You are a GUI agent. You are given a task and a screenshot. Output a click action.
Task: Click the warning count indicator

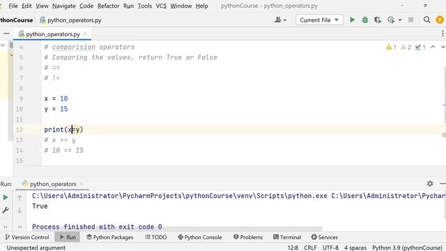pos(391,47)
